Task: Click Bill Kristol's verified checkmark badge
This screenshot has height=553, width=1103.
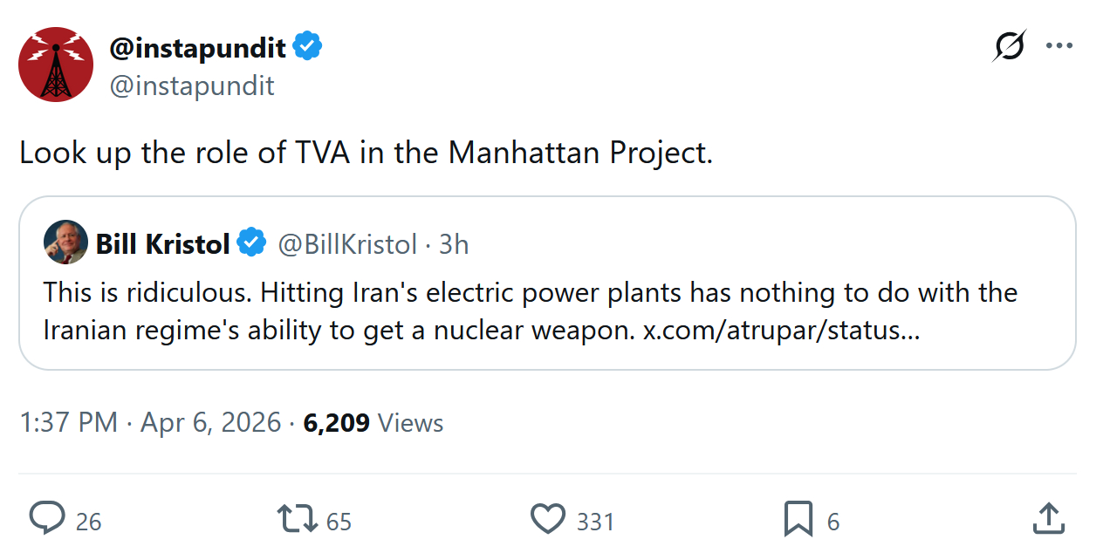Action: [x=252, y=243]
